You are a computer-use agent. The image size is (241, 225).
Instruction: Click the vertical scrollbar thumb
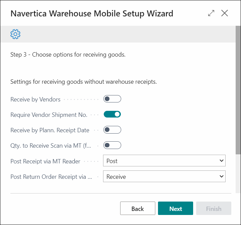point(238,90)
